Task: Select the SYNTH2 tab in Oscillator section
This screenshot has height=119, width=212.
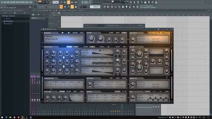Action: click(86, 47)
